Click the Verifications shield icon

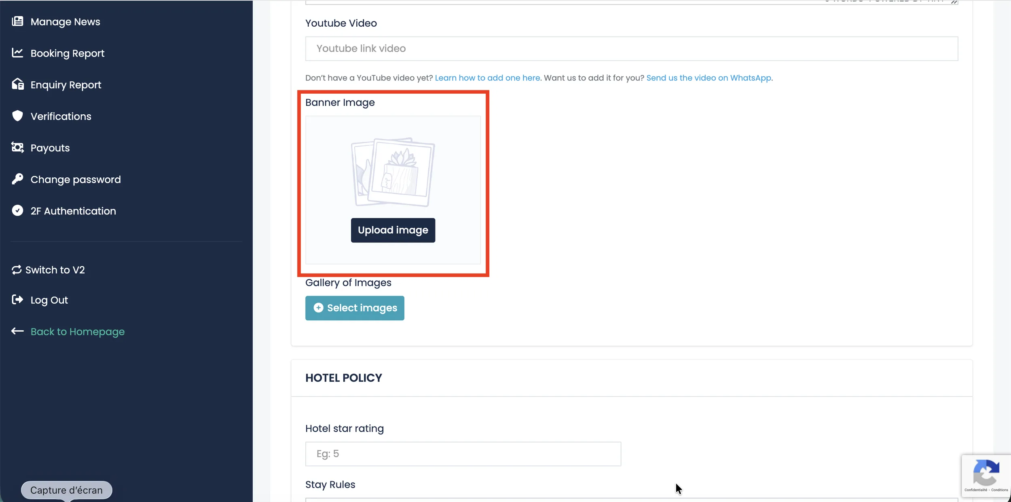tap(17, 116)
